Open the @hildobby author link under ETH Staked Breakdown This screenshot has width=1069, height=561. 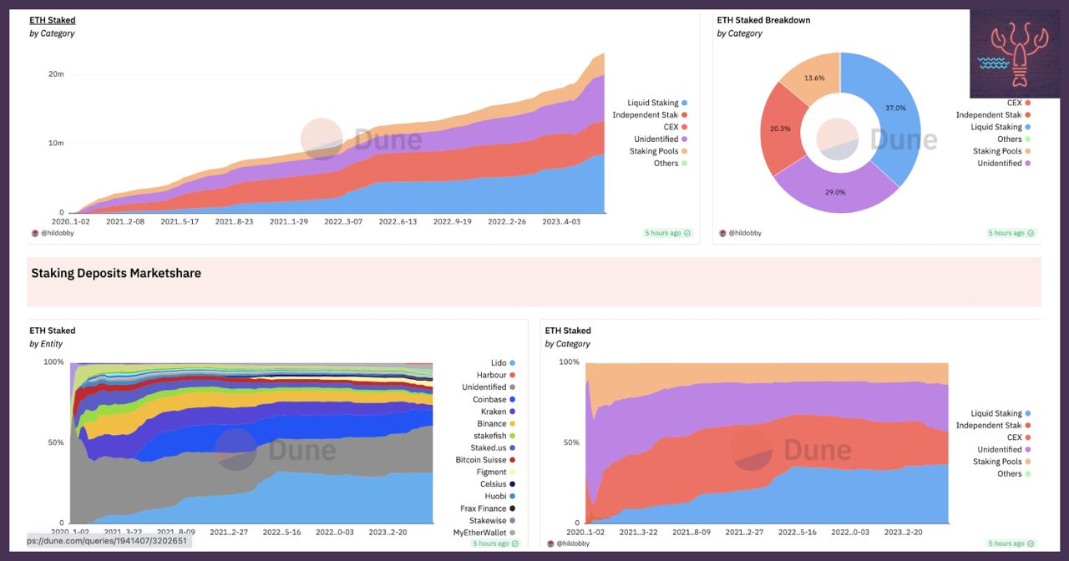[745, 233]
